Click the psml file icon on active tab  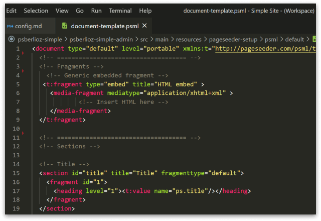[x=64, y=26]
